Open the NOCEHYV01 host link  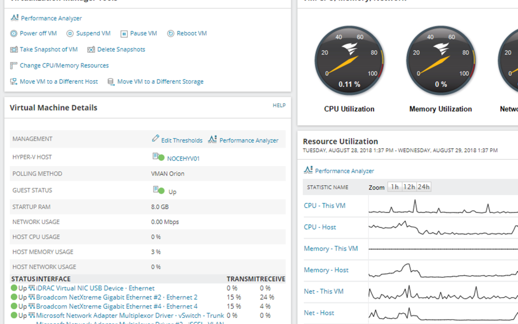click(x=183, y=159)
